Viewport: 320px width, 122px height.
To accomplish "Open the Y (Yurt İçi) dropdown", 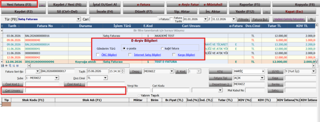I will (313, 71).
